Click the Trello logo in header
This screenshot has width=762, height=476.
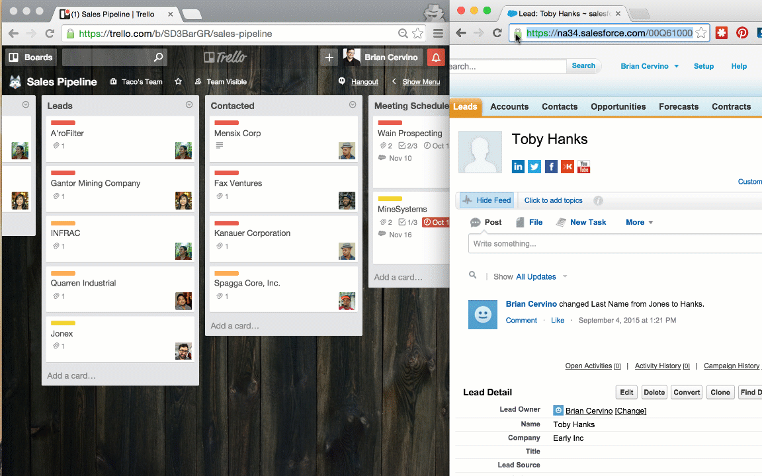point(225,58)
